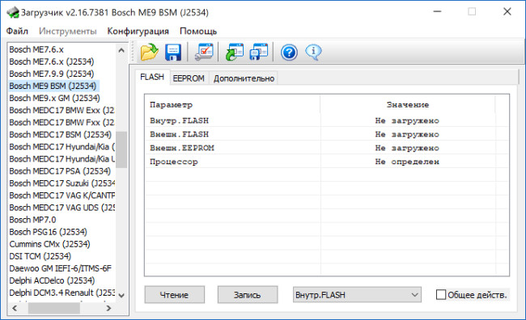Select DSI TCM (J2534) module
The width and height of the screenshot is (526, 320).
40,256
